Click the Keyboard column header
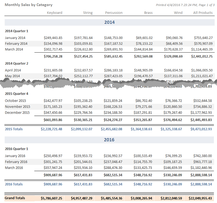This screenshot has height=203, width=217. tap(55, 13)
